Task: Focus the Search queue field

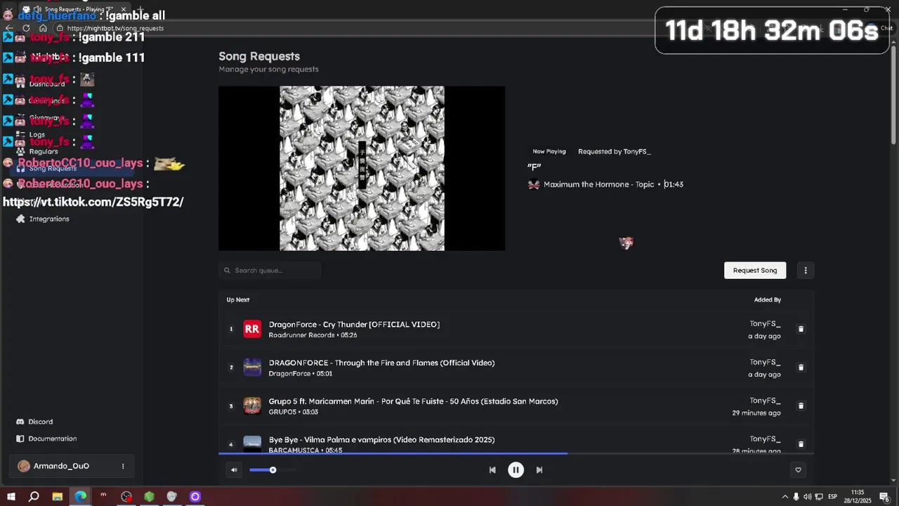Action: (270, 271)
